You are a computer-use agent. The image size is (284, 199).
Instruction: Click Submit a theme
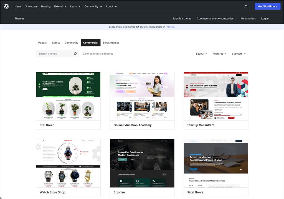[182, 18]
